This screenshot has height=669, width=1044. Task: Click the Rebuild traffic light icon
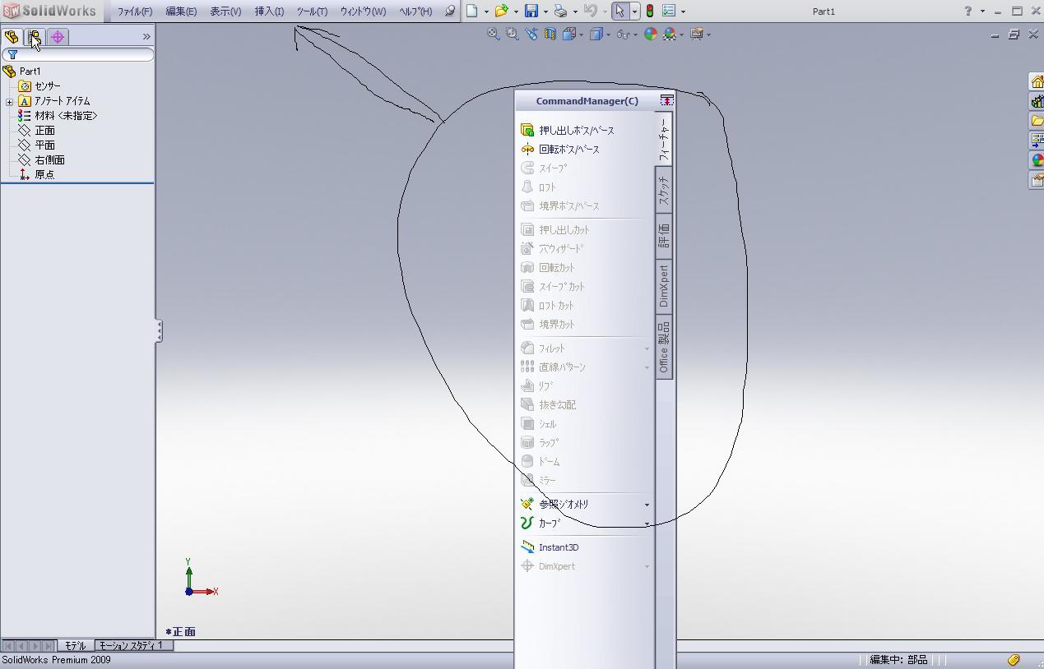point(649,12)
